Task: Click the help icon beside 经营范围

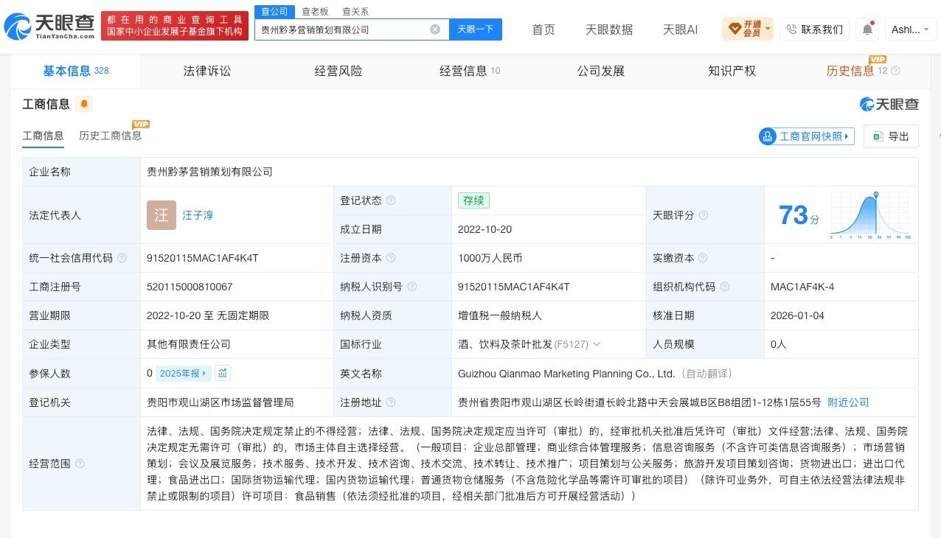Action: (80, 464)
